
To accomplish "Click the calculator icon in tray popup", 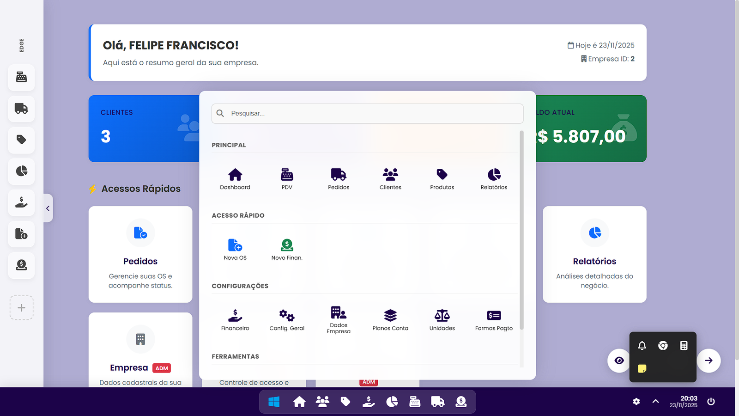I will pyautogui.click(x=684, y=346).
